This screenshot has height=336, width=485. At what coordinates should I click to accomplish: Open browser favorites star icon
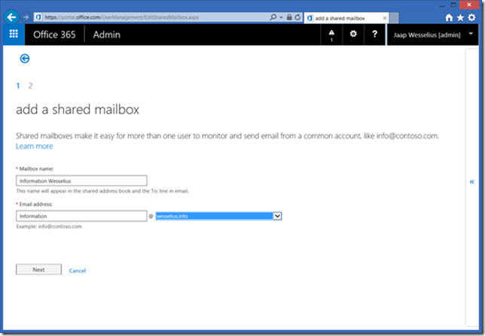(460, 17)
